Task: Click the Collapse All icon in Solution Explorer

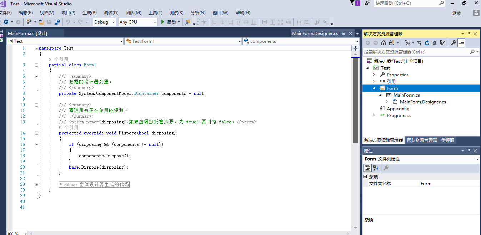Action: tap(435, 43)
